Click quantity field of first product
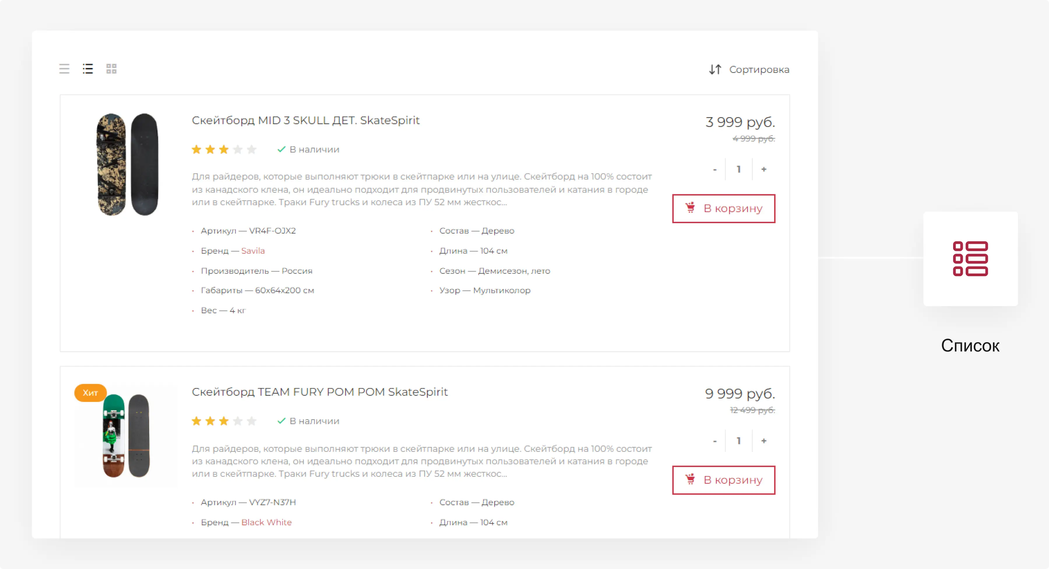 (x=739, y=169)
